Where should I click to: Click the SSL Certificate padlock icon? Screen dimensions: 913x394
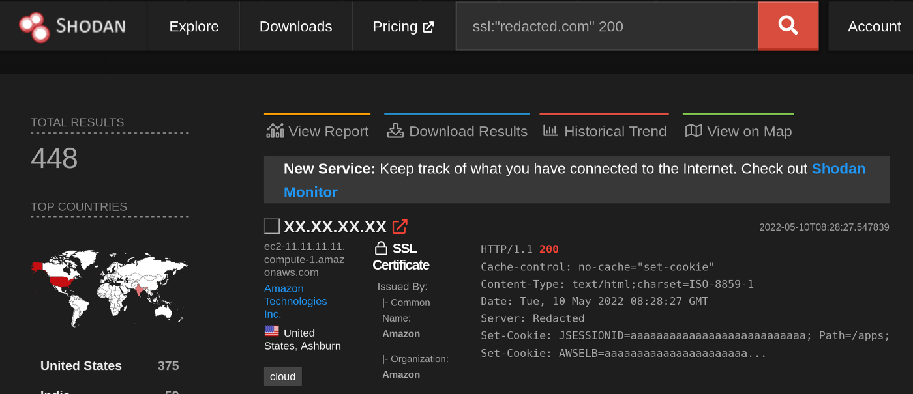click(381, 248)
